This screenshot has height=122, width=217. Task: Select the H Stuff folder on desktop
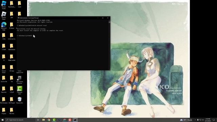(12, 89)
